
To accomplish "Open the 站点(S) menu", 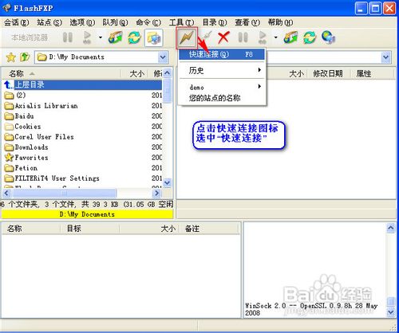I will coord(49,22).
